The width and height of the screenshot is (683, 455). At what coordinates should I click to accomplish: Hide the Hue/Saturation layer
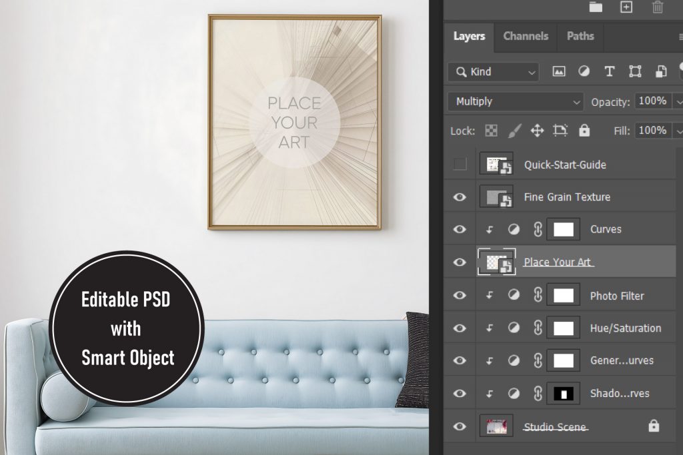pyautogui.click(x=460, y=328)
